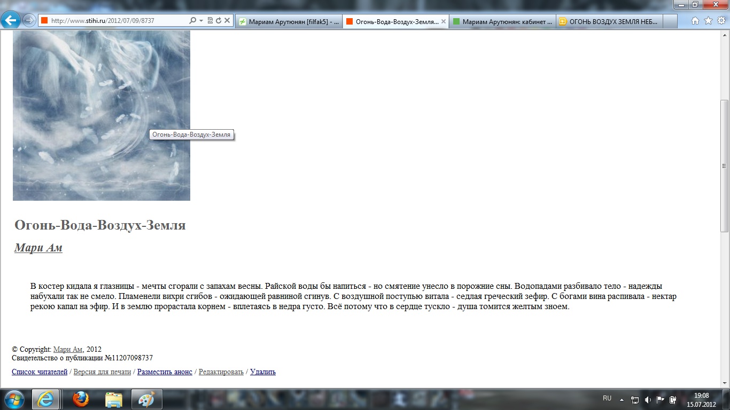Click Разместить анонс link
Screen dimensions: 730x410
tap(165, 372)
